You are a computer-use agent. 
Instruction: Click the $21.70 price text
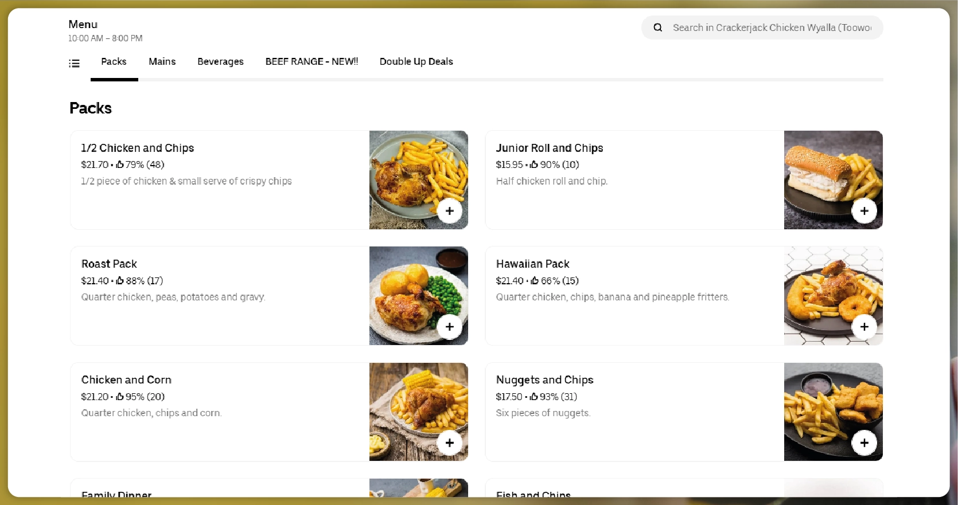point(95,165)
